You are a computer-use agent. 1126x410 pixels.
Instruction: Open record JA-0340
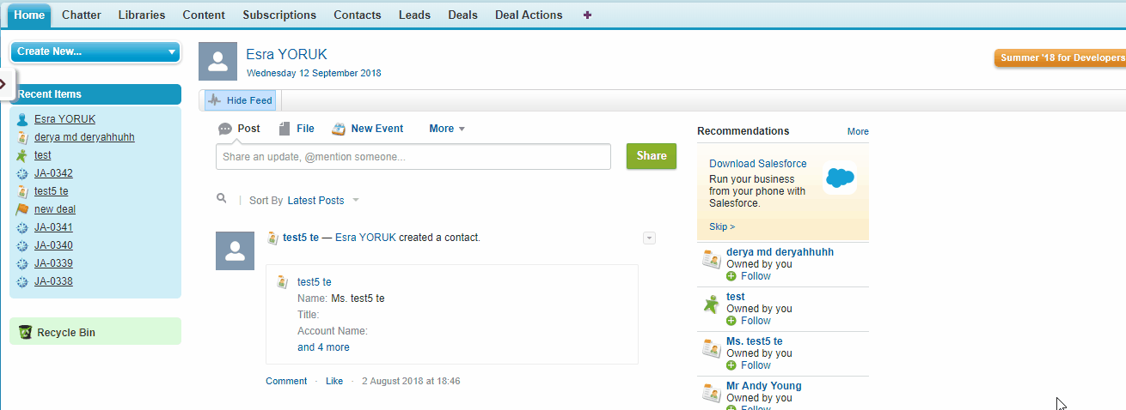point(53,245)
